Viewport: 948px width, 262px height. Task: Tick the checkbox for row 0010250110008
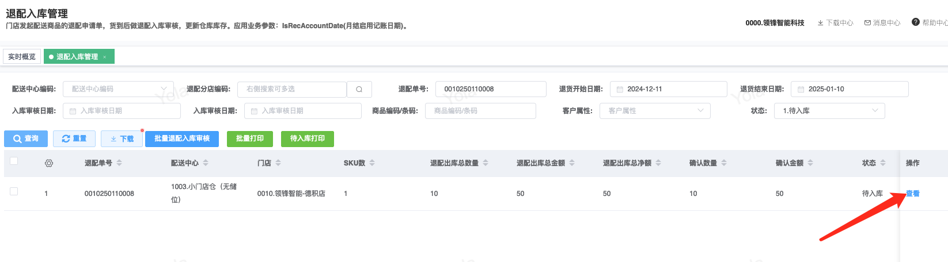point(14,191)
